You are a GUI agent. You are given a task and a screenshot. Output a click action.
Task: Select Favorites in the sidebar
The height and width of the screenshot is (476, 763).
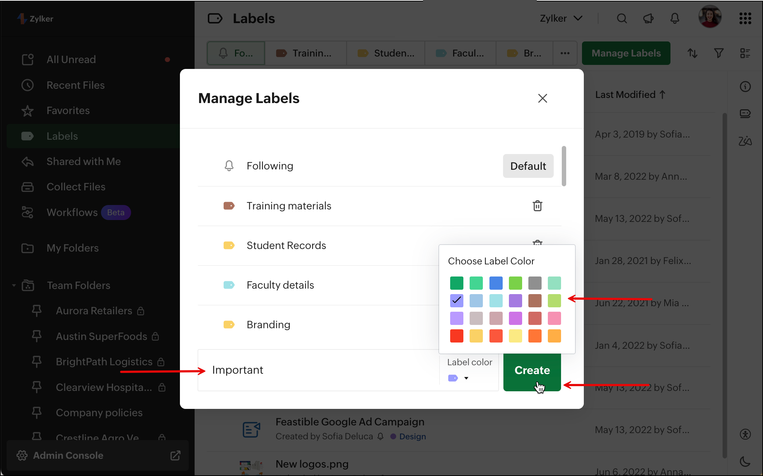68,110
